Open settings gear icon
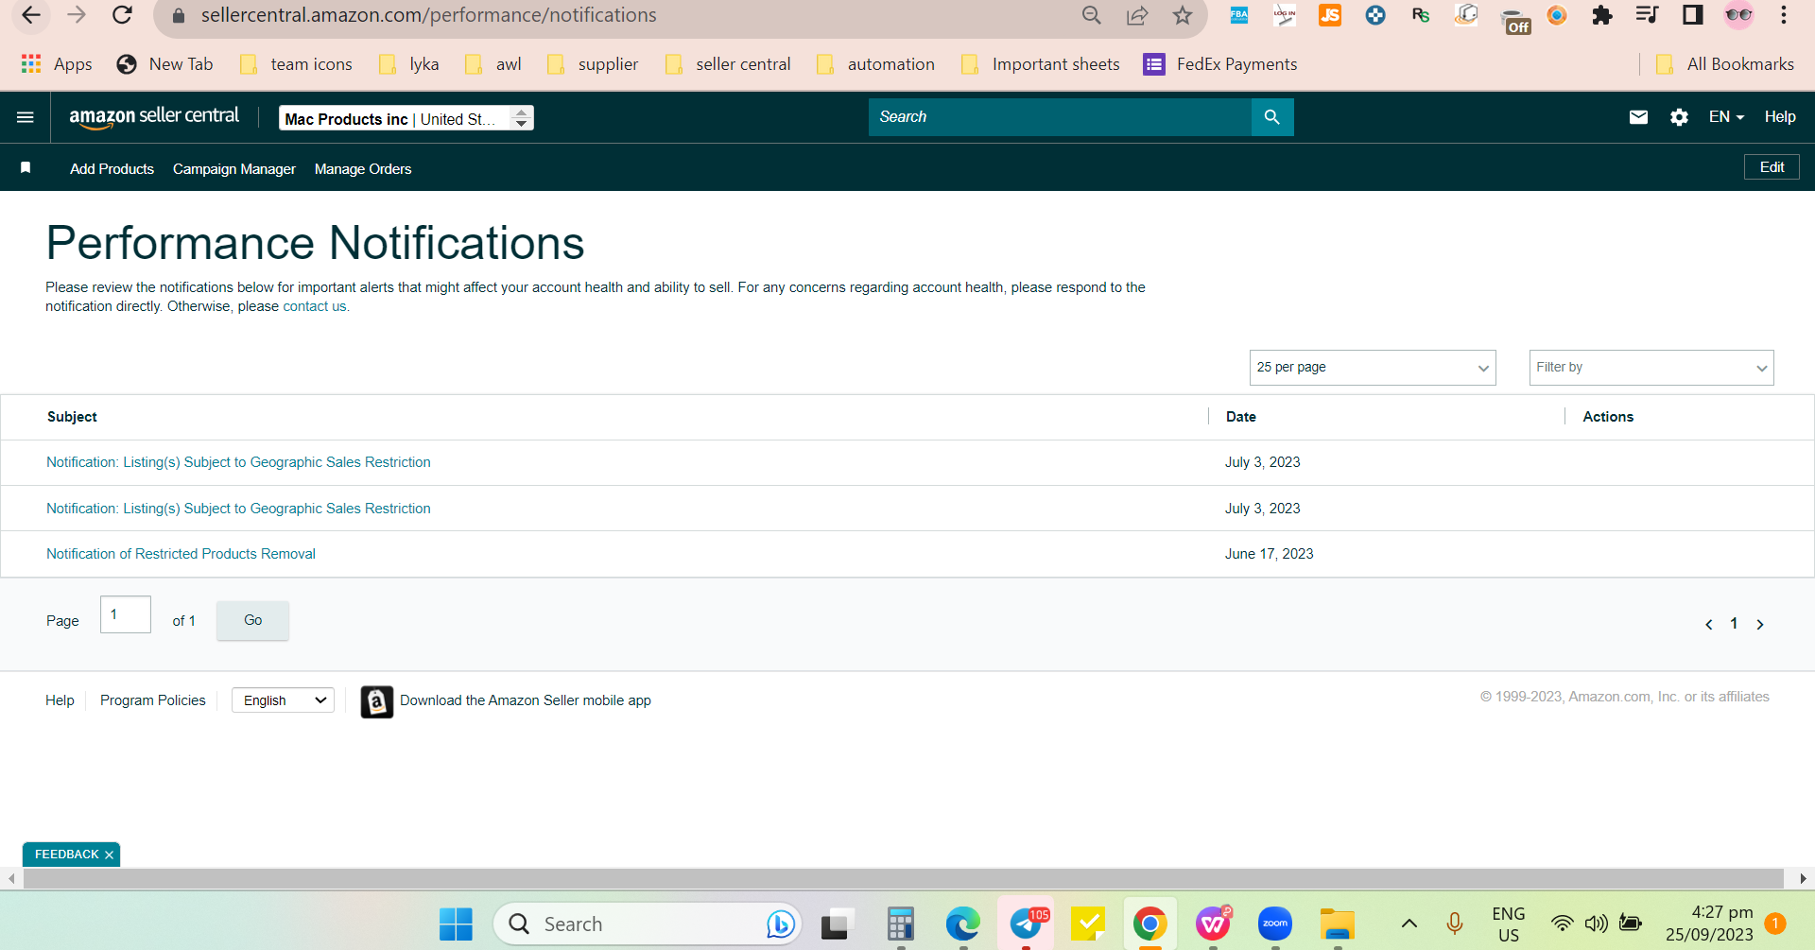 pyautogui.click(x=1679, y=117)
